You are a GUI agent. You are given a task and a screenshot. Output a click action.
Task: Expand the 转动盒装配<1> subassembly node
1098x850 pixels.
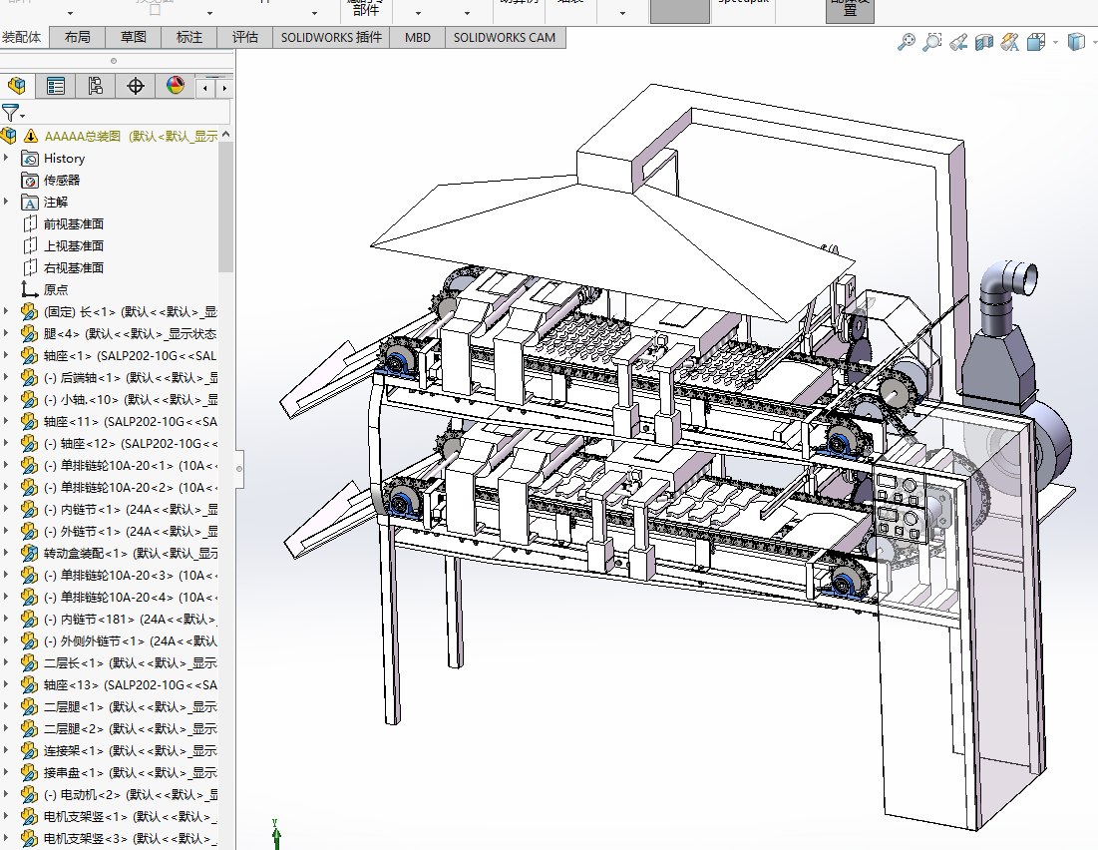(7, 553)
